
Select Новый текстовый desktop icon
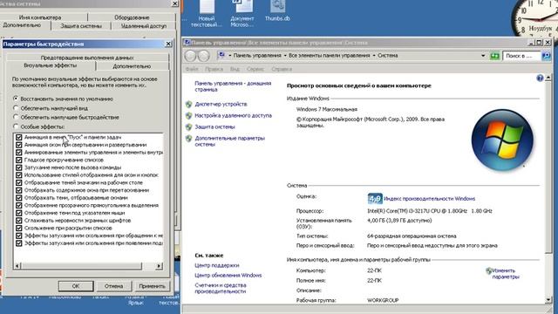(207, 13)
